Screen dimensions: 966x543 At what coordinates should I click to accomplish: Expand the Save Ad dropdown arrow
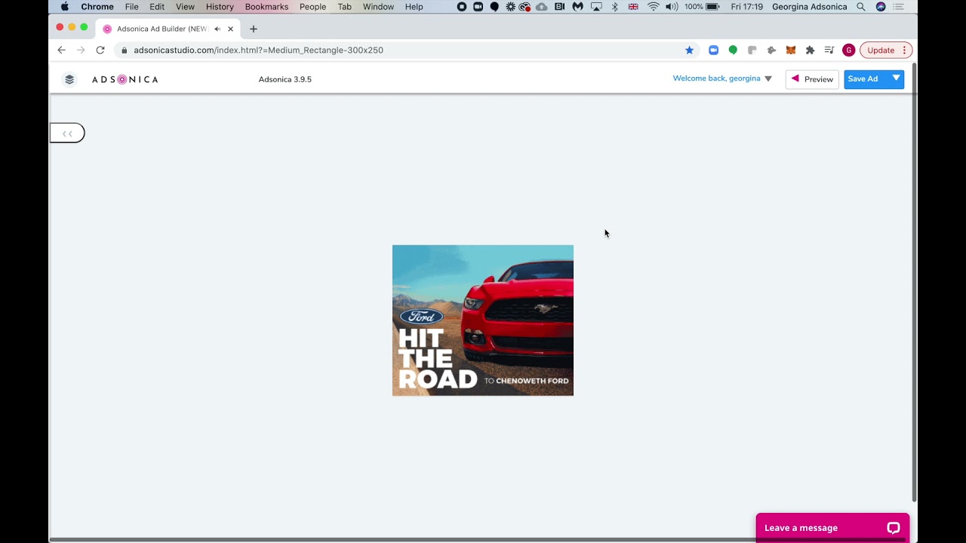point(896,78)
